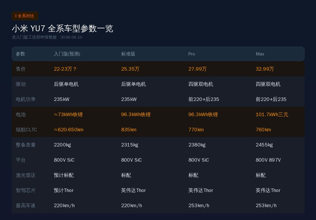Click the 小米 YU7 全系车型参数一览 title
Screen dimensions: 316x220
[x=62, y=28]
